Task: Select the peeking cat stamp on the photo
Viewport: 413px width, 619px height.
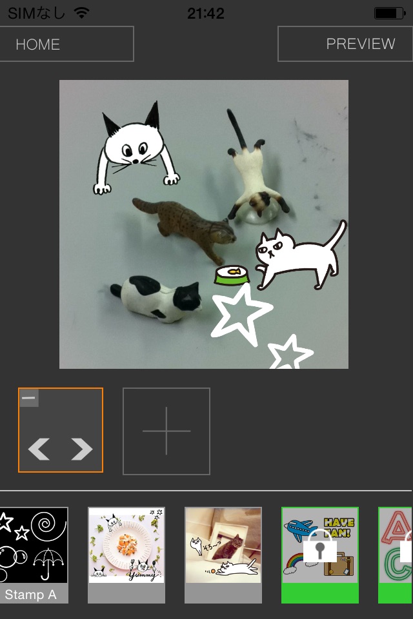Action: 136,149
